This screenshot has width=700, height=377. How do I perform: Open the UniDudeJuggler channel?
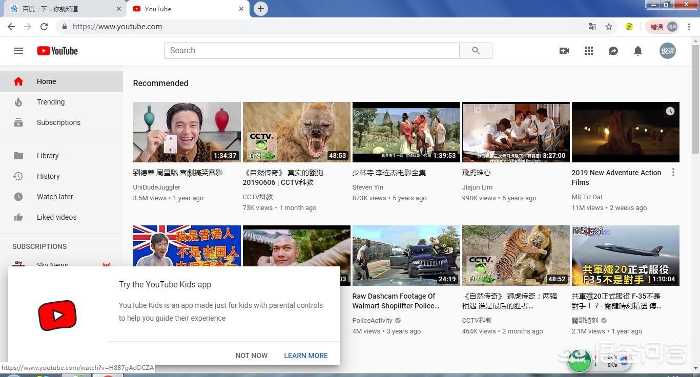[157, 187]
